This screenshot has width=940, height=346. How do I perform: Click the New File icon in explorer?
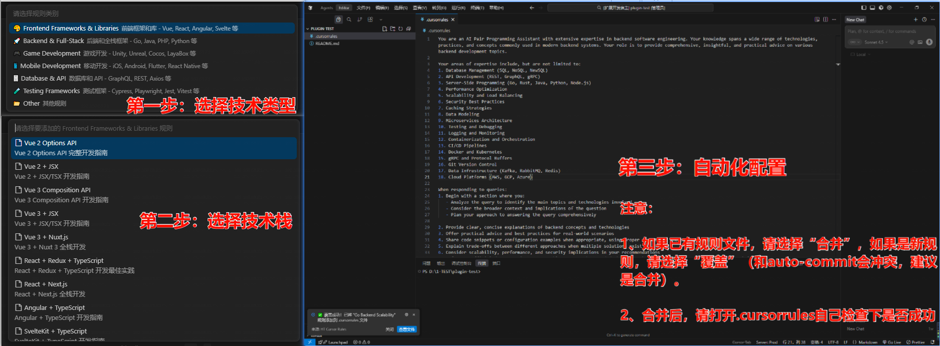(385, 29)
